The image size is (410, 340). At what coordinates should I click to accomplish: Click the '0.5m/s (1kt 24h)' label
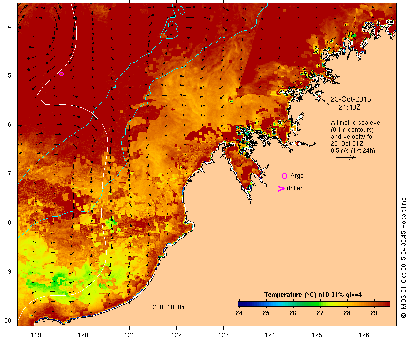point(353,151)
